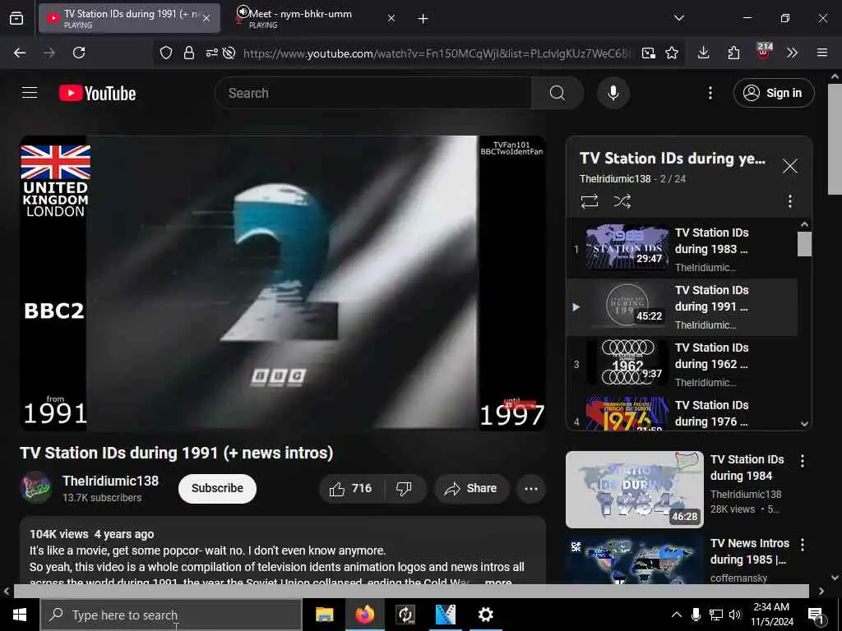Click the Windows taskbar search box
The width and height of the screenshot is (842, 631).
click(x=171, y=615)
